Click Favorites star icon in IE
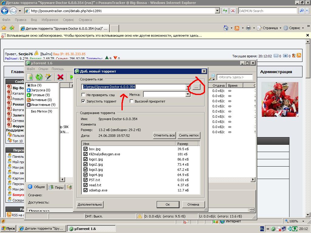Screen dimensions: 311x233 coord(4,28)
